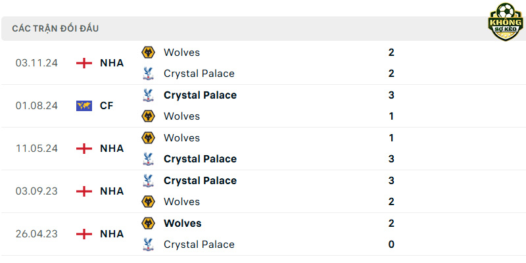Click Wolves crest in the 03.11.24 match
Image resolution: width=526 pixels, height=263 pixels.
coord(148,53)
